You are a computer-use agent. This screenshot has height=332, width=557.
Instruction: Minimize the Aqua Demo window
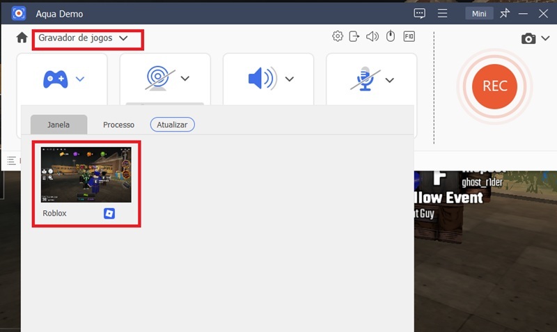523,13
